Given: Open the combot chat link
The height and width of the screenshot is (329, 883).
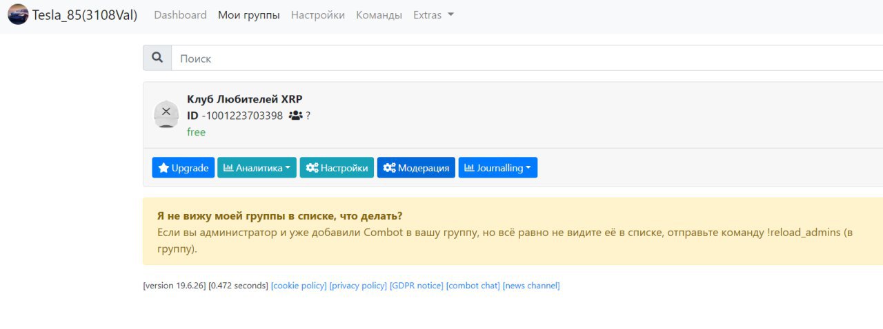Looking at the screenshot, I should point(473,286).
